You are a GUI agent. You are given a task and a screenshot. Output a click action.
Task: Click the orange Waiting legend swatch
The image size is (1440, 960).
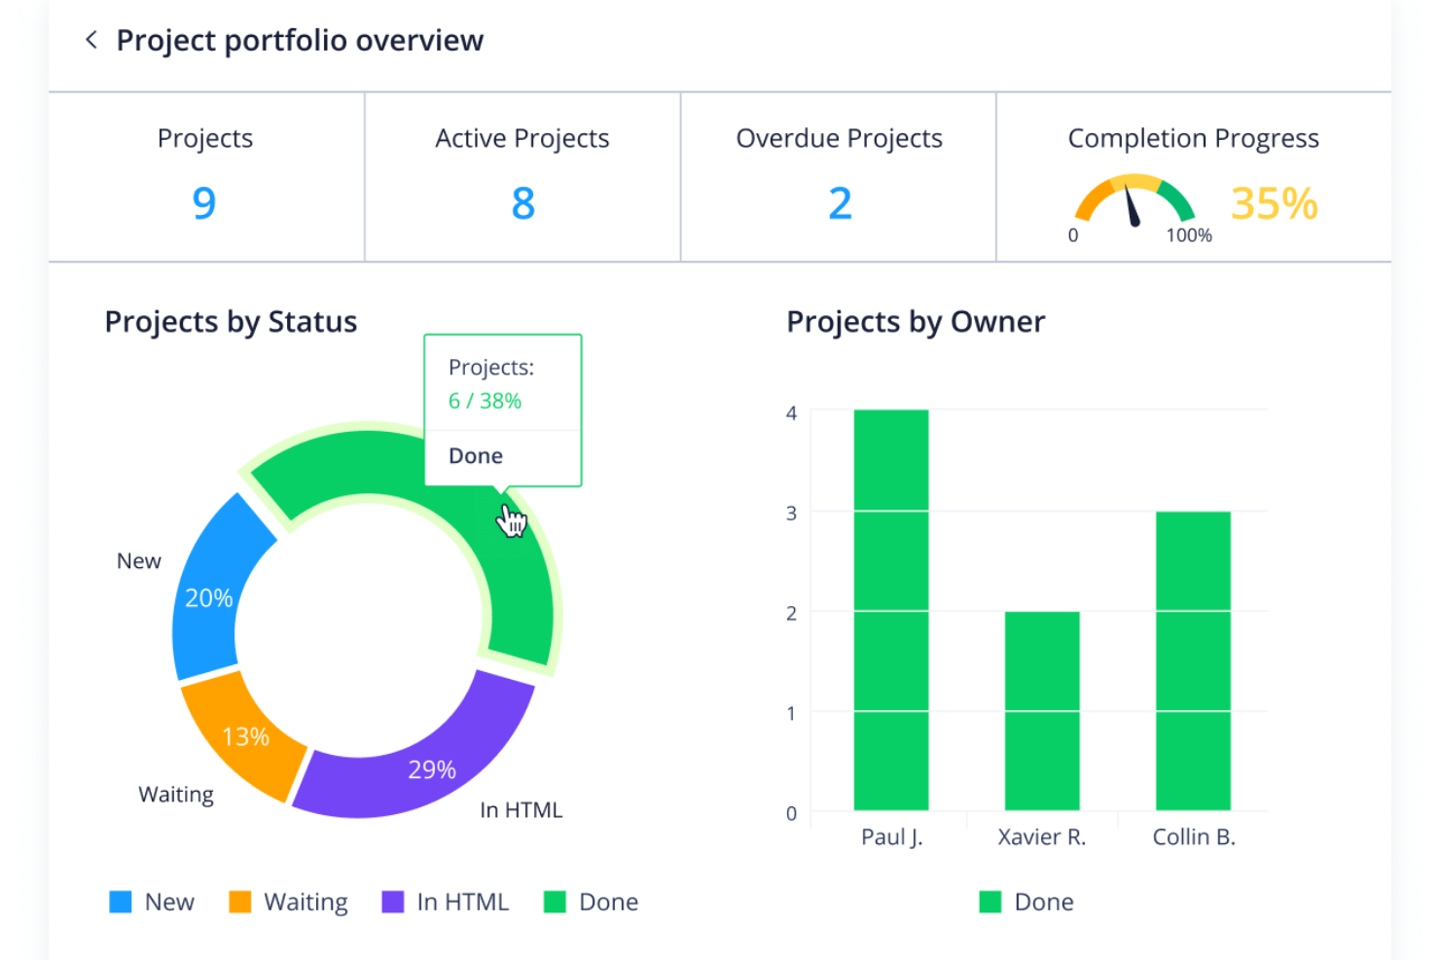pyautogui.click(x=239, y=902)
